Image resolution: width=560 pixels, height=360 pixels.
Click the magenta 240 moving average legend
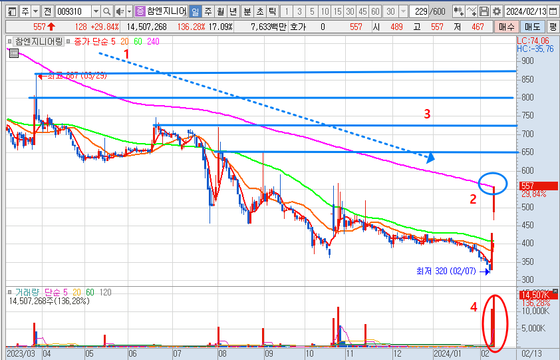(x=153, y=41)
